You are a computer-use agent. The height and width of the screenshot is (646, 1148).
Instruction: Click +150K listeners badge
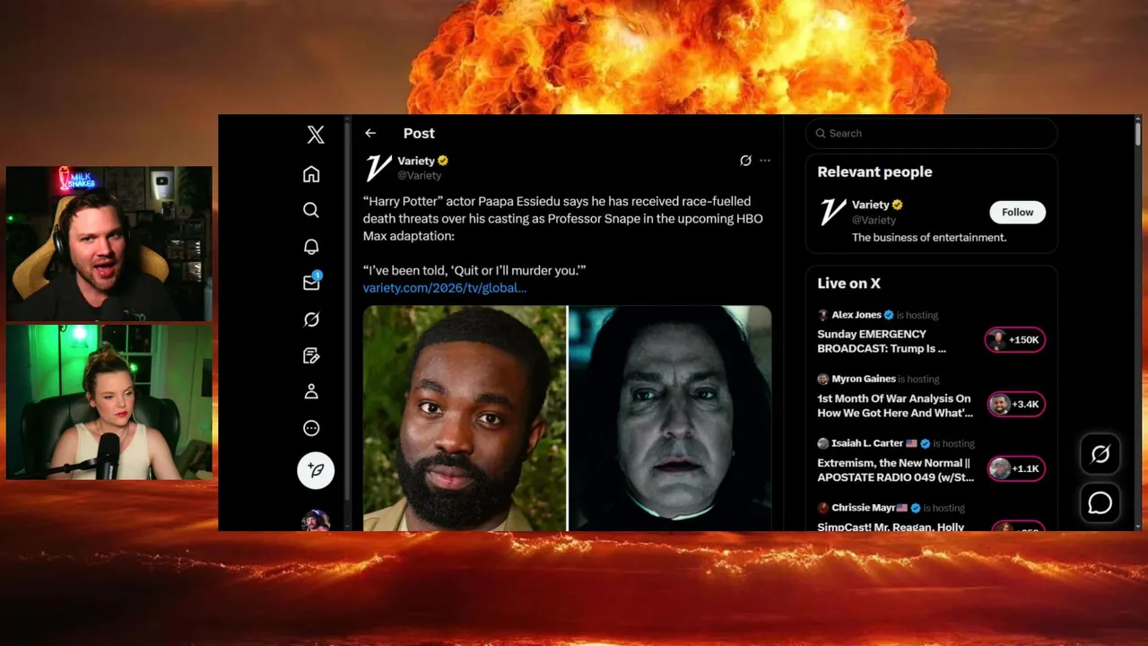click(1015, 340)
